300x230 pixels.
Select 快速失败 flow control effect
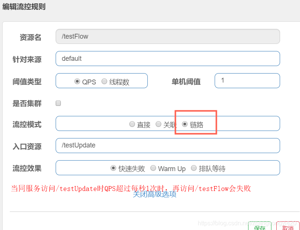(x=113, y=168)
